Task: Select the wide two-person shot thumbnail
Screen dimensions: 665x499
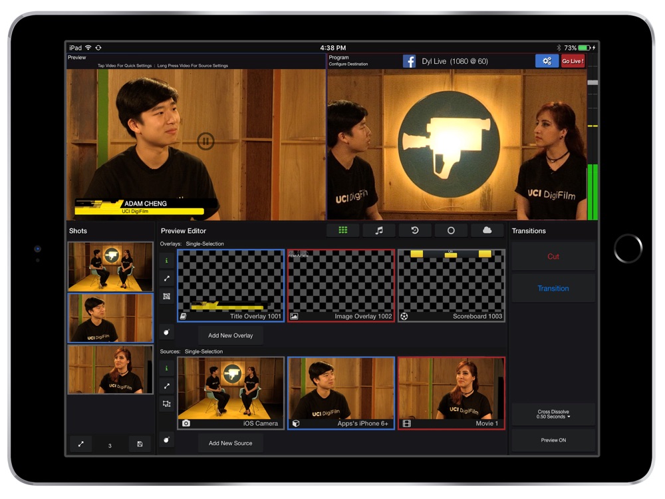Action: click(x=110, y=267)
